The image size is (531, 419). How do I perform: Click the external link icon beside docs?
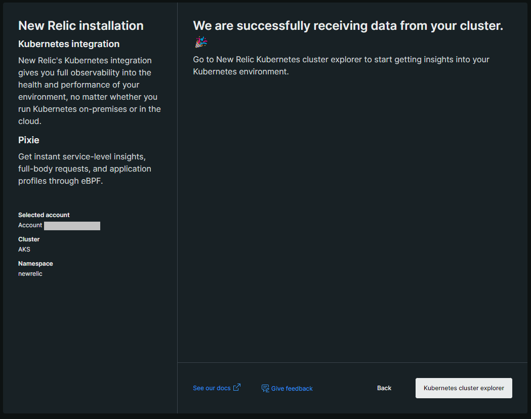(x=237, y=387)
